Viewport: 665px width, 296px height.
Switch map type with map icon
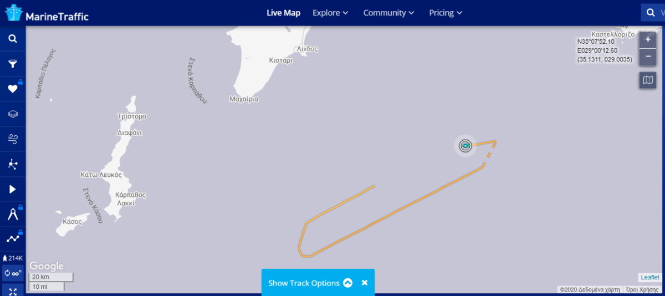tap(648, 80)
